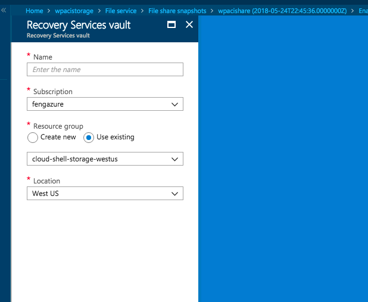This screenshot has width=368, height=302.
Task: Click the Subscription field label
Action: [x=53, y=92]
